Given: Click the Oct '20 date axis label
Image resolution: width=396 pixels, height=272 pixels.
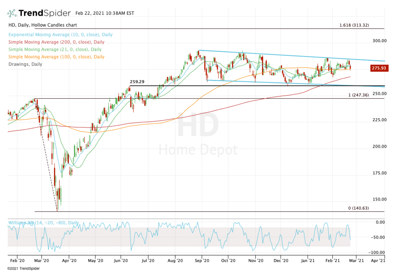Looking at the screenshot, I should (228, 260).
